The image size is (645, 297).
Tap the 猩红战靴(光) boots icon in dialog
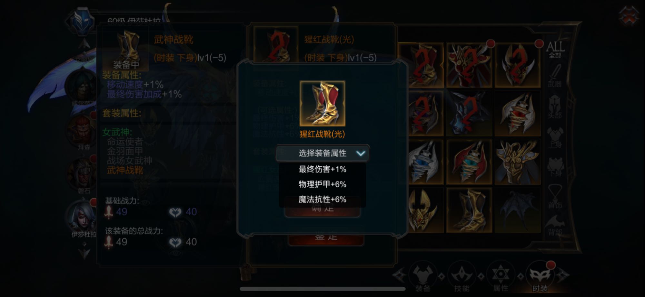point(322,103)
